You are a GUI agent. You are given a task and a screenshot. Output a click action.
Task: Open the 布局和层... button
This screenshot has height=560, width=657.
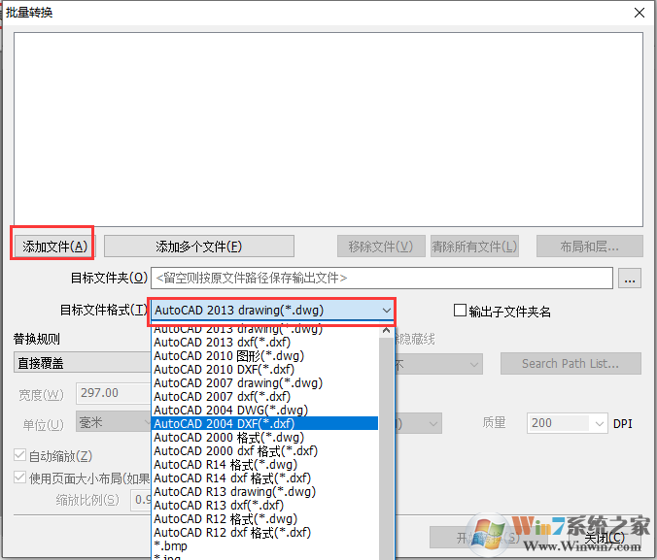pyautogui.click(x=590, y=247)
